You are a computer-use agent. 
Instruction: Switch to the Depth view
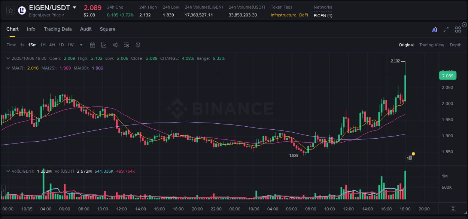coord(455,45)
